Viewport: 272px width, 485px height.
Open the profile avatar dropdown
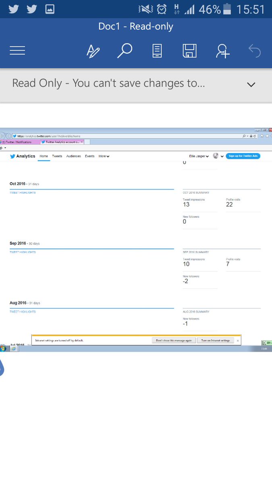tap(218, 156)
